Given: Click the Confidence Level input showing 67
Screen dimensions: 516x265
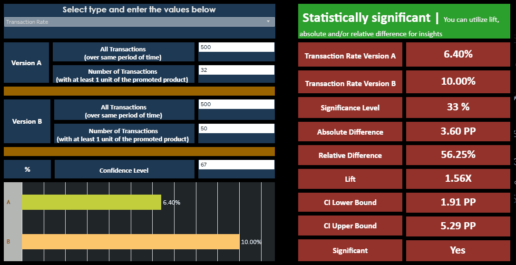Looking at the screenshot, I should [236, 165].
